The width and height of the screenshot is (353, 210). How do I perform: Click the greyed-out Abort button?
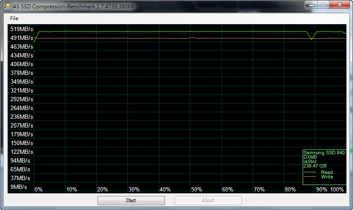pyautogui.click(x=208, y=200)
